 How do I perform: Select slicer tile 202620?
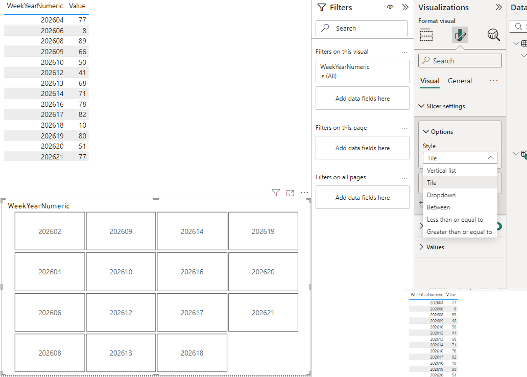pyautogui.click(x=263, y=272)
